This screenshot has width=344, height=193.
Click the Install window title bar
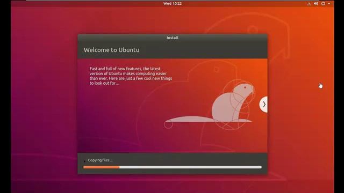173,38
